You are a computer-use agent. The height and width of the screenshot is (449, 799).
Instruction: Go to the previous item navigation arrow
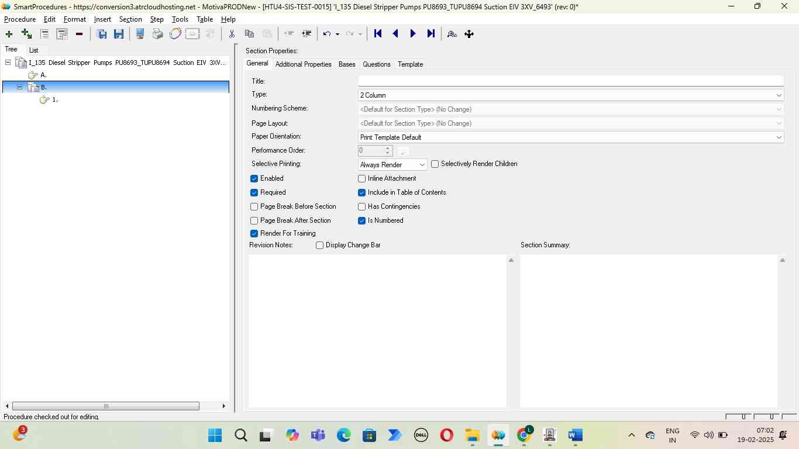point(395,34)
